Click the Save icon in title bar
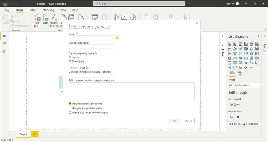Screen dimensions: 268x142 [x=5, y=4]
